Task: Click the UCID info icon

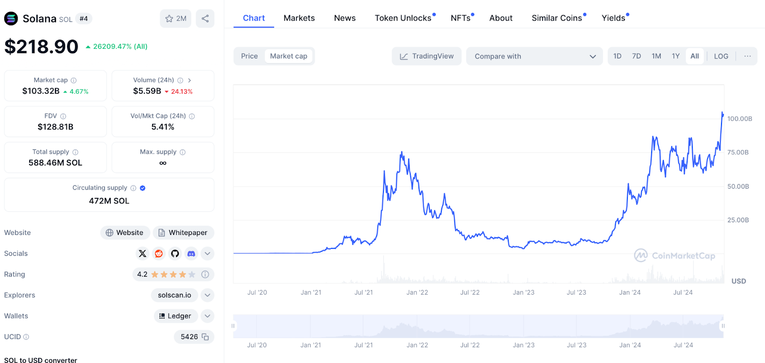Action: click(26, 337)
